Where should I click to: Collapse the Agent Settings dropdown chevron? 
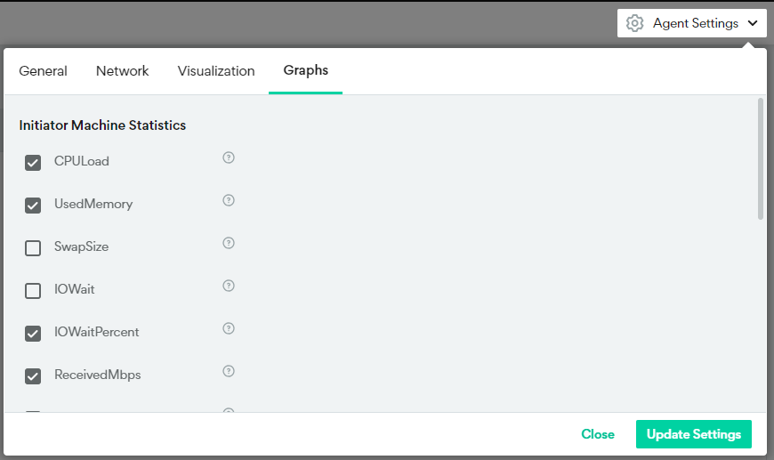[x=753, y=24]
